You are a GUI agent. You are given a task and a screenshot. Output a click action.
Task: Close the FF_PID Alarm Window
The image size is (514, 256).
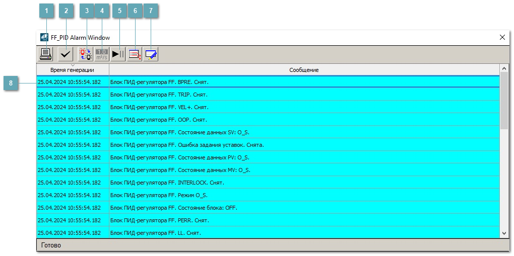tap(502, 38)
